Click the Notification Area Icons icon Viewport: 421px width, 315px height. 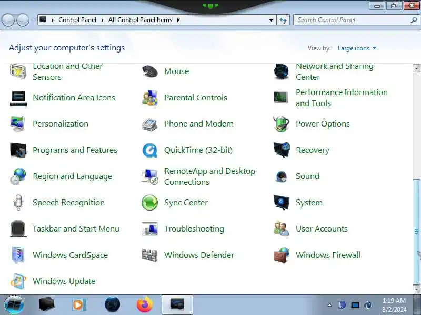coord(18,98)
